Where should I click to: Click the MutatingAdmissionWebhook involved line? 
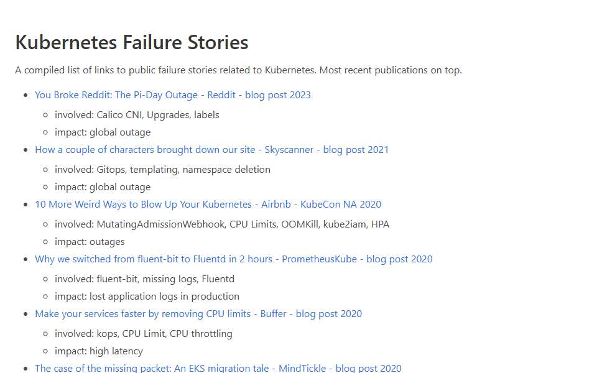click(x=222, y=224)
